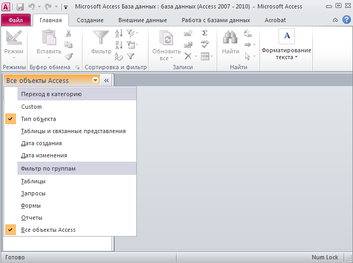Expand the Обновить все dropdown arrow
This screenshot has width=353, height=263.
coord(172,58)
